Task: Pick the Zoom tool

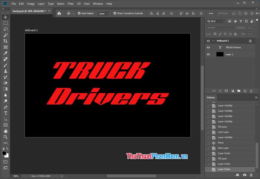Action: click(6, 137)
